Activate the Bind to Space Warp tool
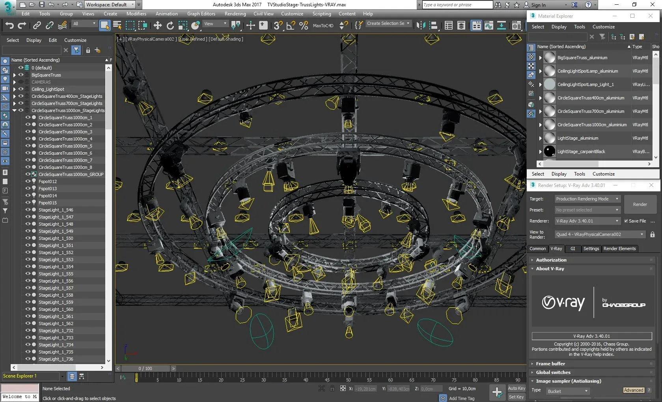This screenshot has width=662, height=402. pos(62,26)
